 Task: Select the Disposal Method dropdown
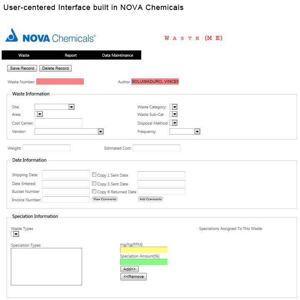tap(174, 123)
